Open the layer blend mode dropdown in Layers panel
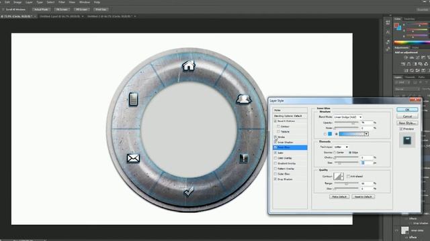430x241 pixels. coord(407,89)
